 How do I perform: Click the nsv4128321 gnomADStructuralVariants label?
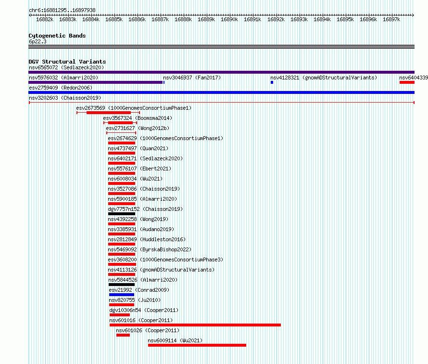coord(324,78)
